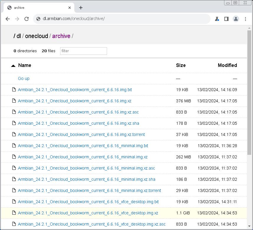
Task: Sort listing by Modified column header
Action: coord(227,65)
